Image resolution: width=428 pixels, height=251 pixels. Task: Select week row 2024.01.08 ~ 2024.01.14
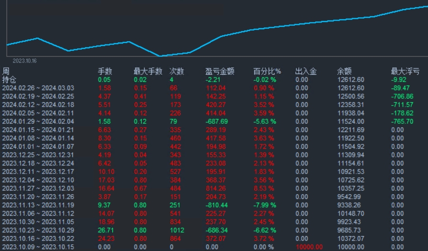[x=38, y=138]
